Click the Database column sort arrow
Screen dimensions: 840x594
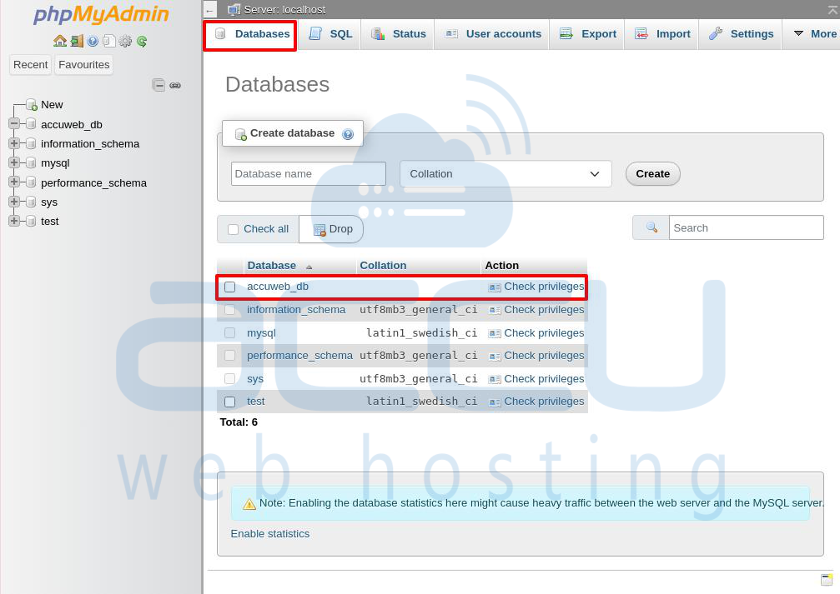pos(309,267)
